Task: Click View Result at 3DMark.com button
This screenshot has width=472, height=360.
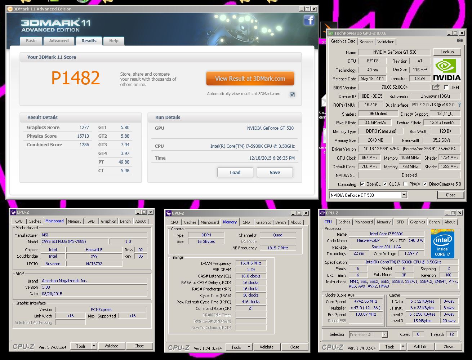Action: [x=250, y=79]
